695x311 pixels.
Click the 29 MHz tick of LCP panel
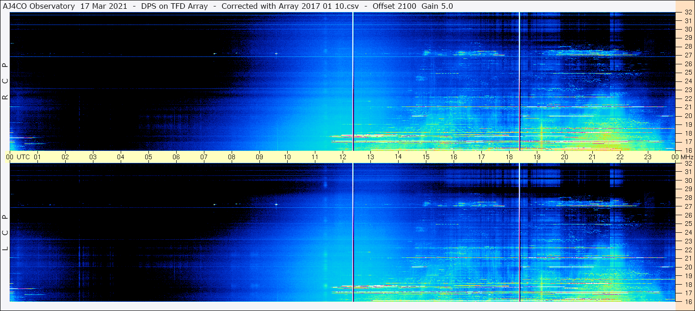tap(688, 189)
